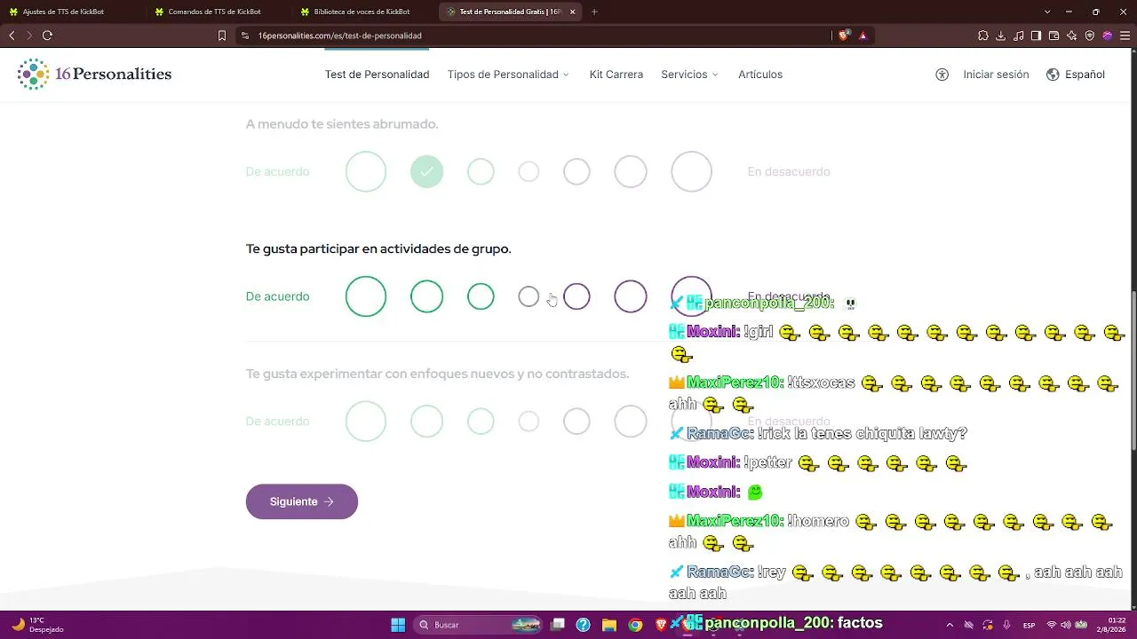Open Artículos nav item
Screen dimensions: 1137x639
pos(760,75)
